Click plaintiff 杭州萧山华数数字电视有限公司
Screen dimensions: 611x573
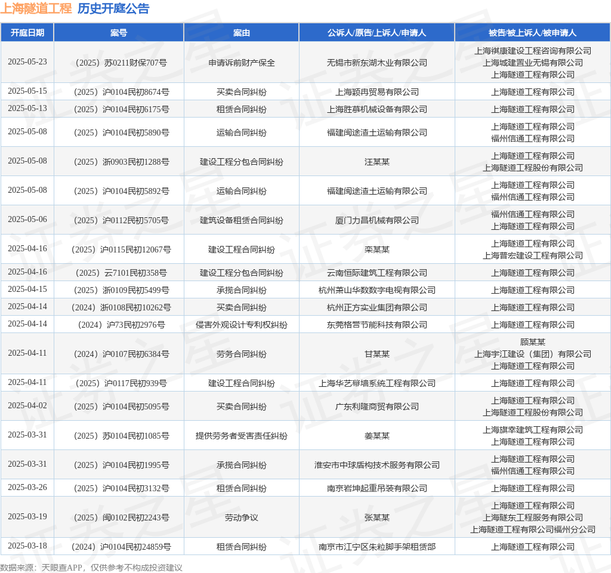pos(377,290)
